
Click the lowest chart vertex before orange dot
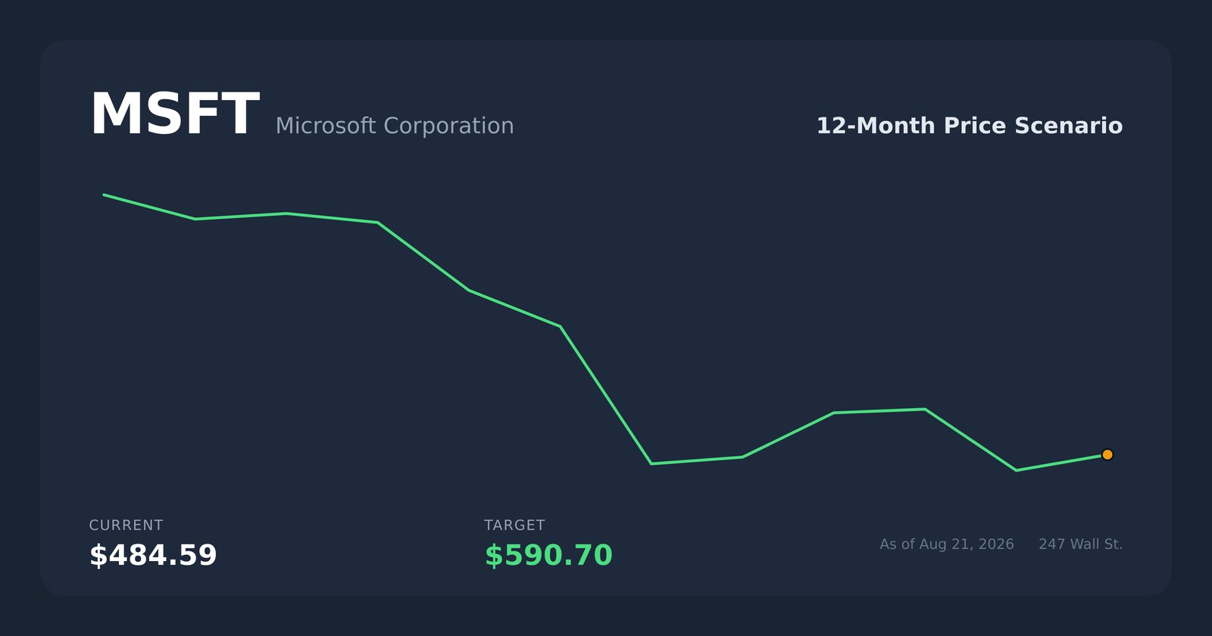[1016, 470]
